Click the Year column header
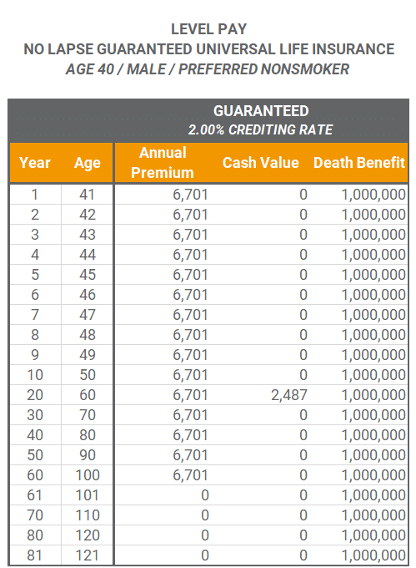The image size is (416, 568). click(x=35, y=163)
